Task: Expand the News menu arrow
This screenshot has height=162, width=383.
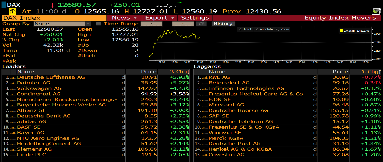Action: pos(135,18)
